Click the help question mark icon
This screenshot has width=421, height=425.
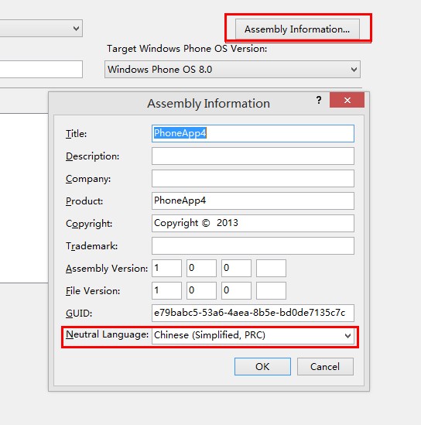[x=319, y=100]
